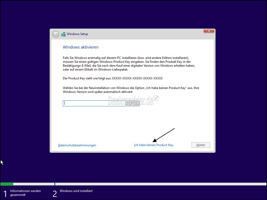Click "Ich habe keinen Product Key" link
The width and height of the screenshot is (267, 200).
coord(154,145)
